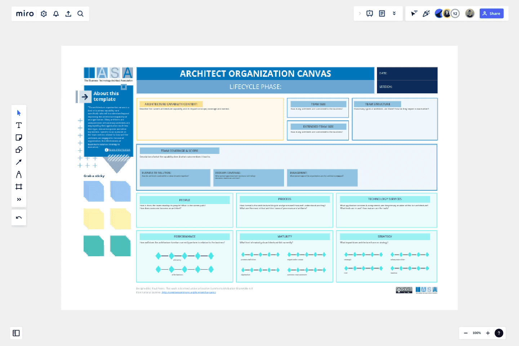Expand the collapsed top toolbar chevron
This screenshot has height=346, width=519.
click(x=360, y=14)
